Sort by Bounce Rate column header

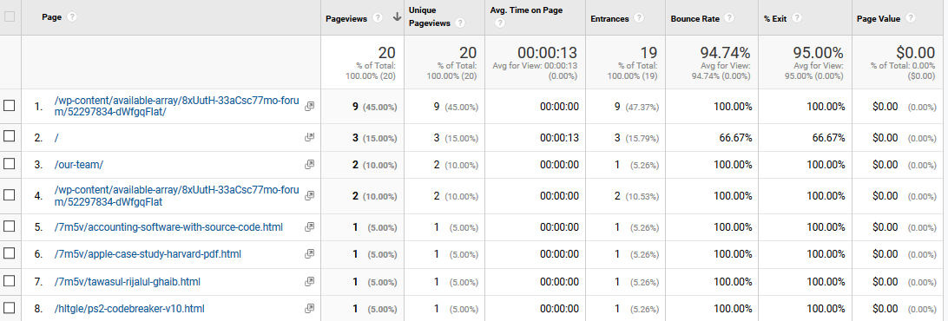(x=695, y=18)
